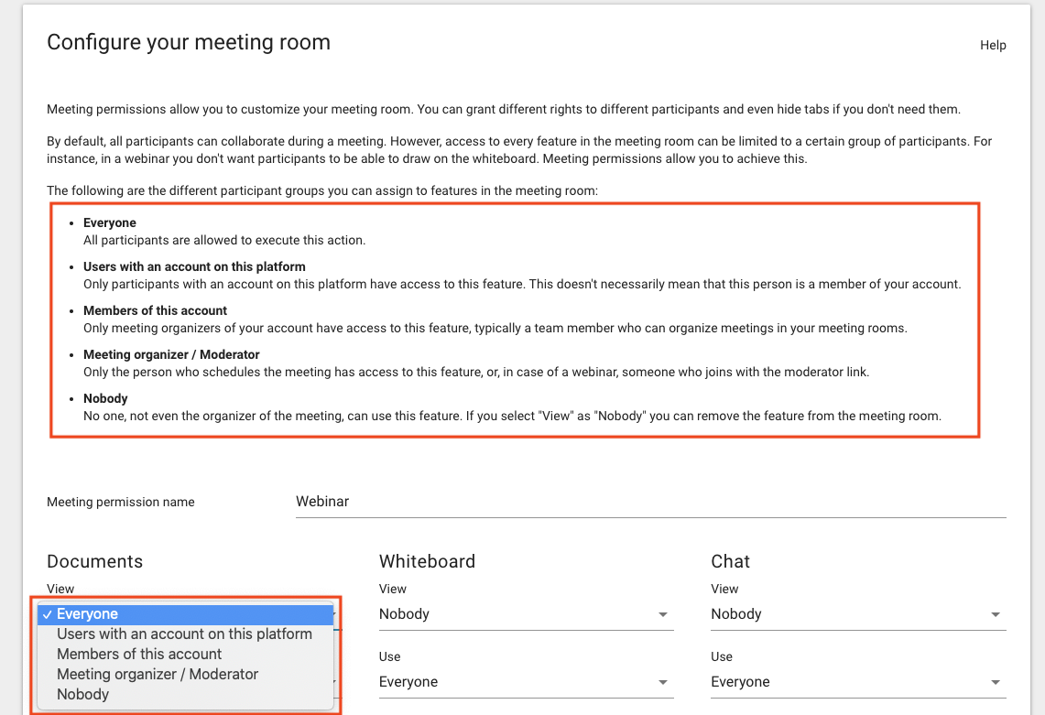Click the Chat section heading
The width and height of the screenshot is (1045, 715).
pyautogui.click(x=731, y=562)
